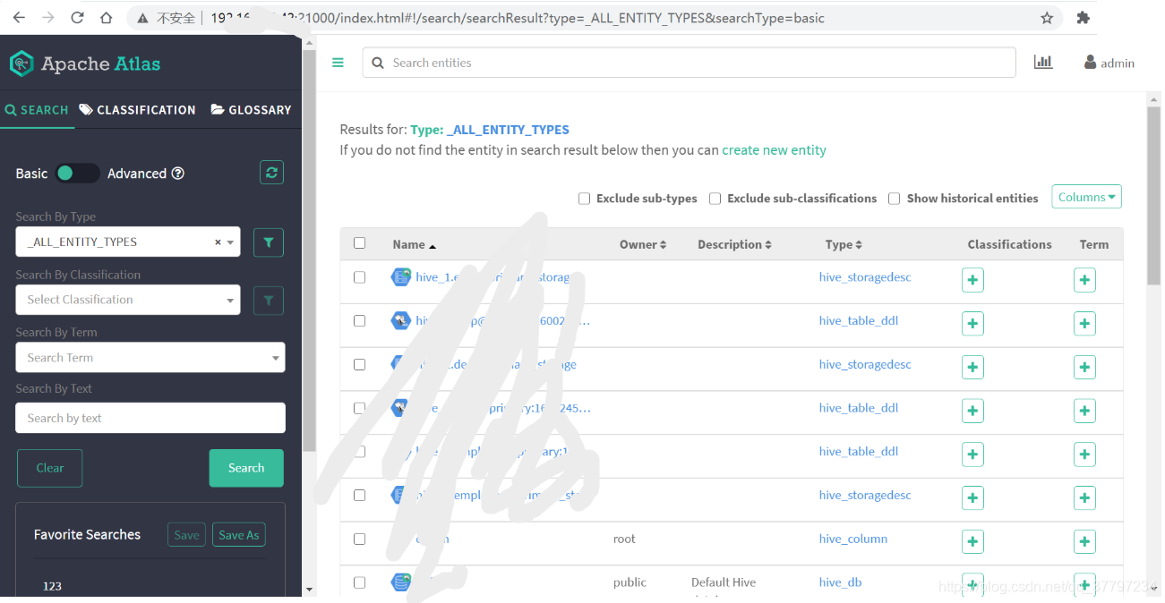The height and width of the screenshot is (603, 1165).
Task: Open the Search Term dropdown
Action: pyautogui.click(x=150, y=357)
